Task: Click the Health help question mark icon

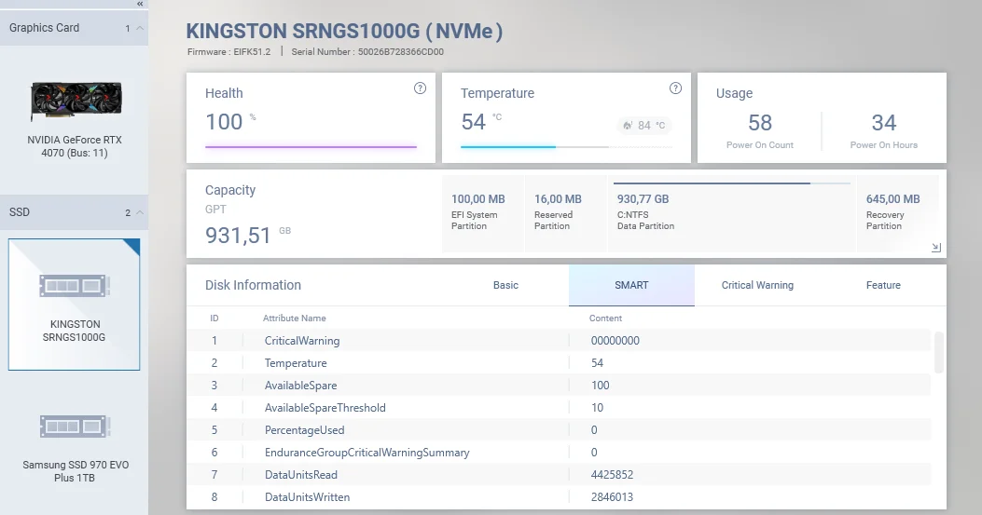Action: click(420, 88)
